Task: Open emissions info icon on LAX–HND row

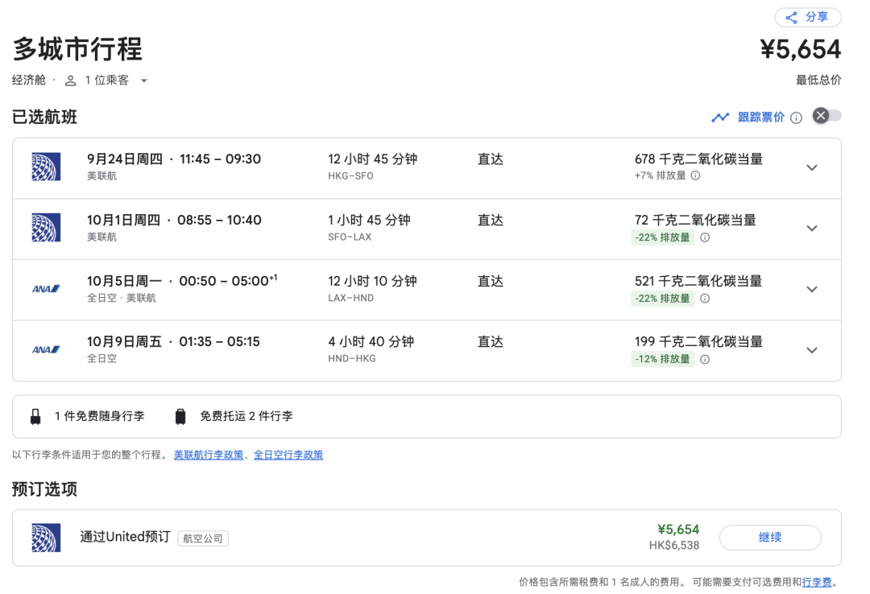Action: pos(705,299)
